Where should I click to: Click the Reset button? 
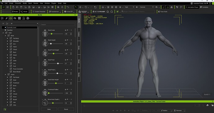tap(66, 109)
